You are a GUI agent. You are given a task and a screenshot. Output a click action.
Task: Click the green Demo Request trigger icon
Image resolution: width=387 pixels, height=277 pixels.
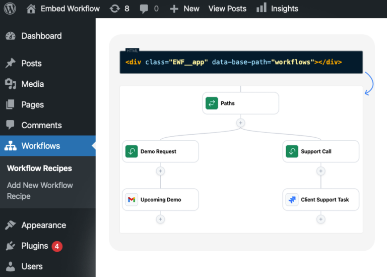pos(132,151)
